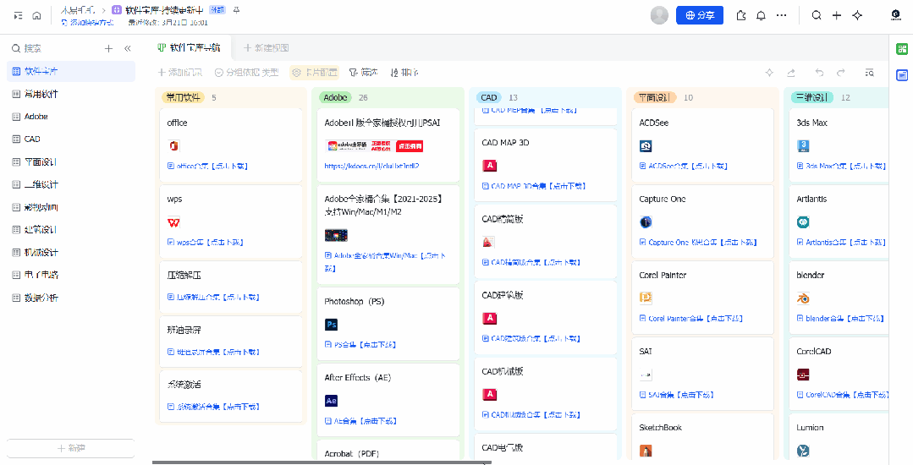913x465 pixels.
Task: Open the 排序 sort options
Action: click(x=404, y=73)
